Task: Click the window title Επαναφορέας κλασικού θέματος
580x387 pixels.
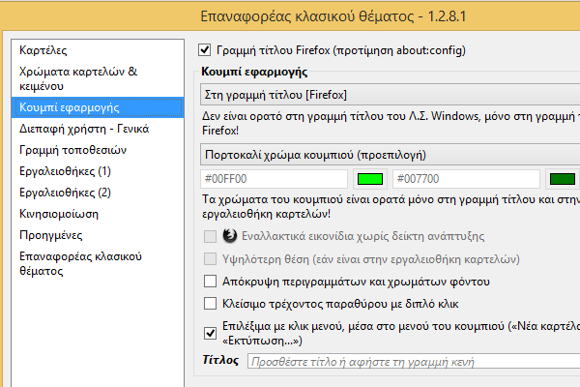Action: pos(333,16)
